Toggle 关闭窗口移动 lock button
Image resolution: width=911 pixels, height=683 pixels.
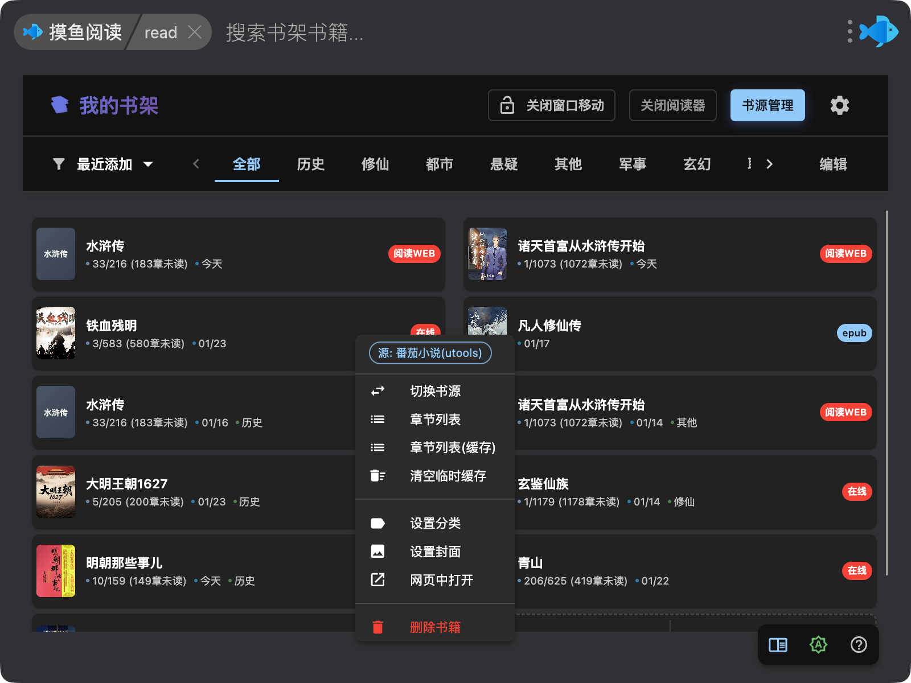pos(551,105)
